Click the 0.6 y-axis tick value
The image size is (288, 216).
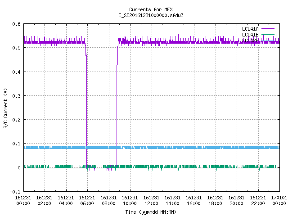pos(16,24)
